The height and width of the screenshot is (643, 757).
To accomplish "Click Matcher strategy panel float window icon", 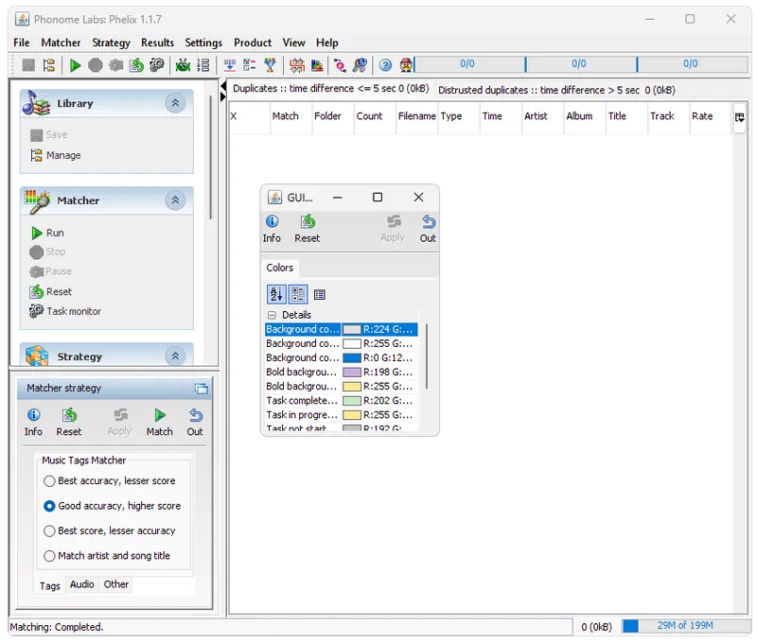I will click(202, 389).
